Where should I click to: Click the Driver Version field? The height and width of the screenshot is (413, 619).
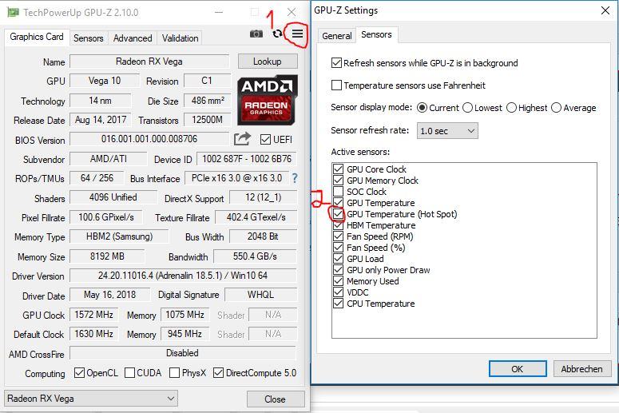click(x=183, y=276)
